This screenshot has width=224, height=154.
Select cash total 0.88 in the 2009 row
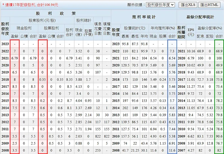(x=79, y=143)
